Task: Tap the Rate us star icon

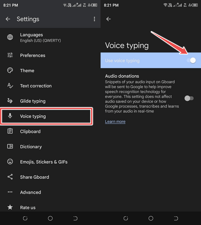Action: click(10, 207)
